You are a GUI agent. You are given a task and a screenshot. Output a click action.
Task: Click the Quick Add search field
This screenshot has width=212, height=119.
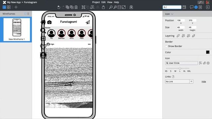172,7
